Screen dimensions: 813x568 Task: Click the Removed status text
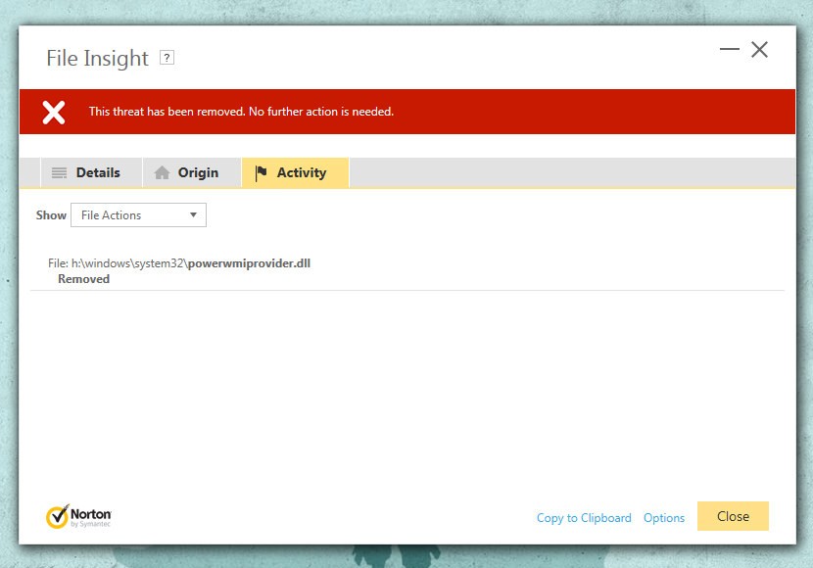(x=83, y=279)
